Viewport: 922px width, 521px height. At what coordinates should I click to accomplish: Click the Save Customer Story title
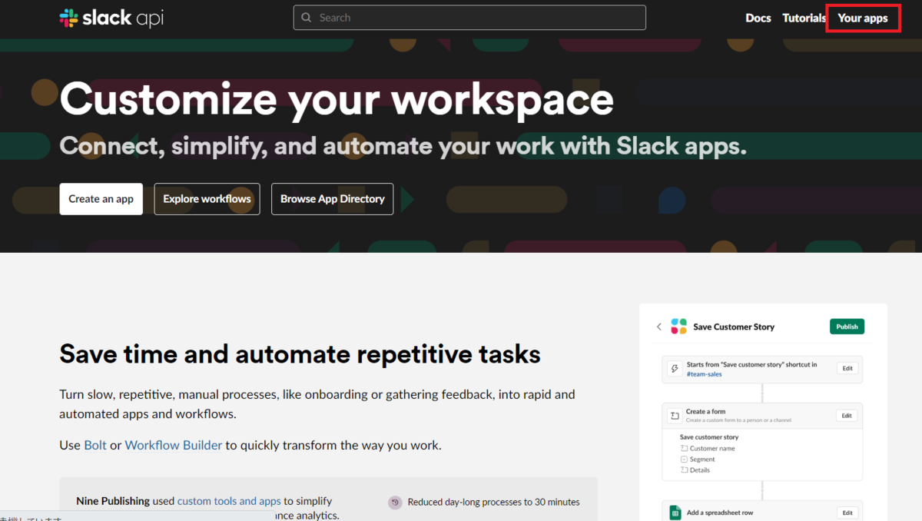click(x=734, y=327)
